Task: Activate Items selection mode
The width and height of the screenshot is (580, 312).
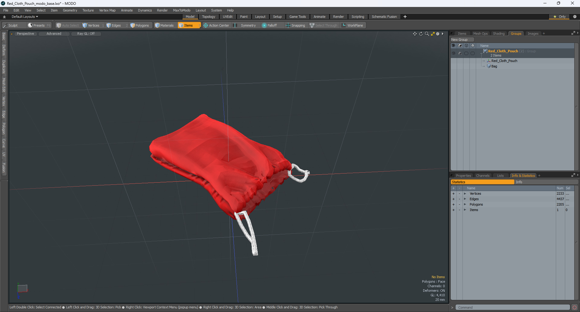Action: click(189, 25)
